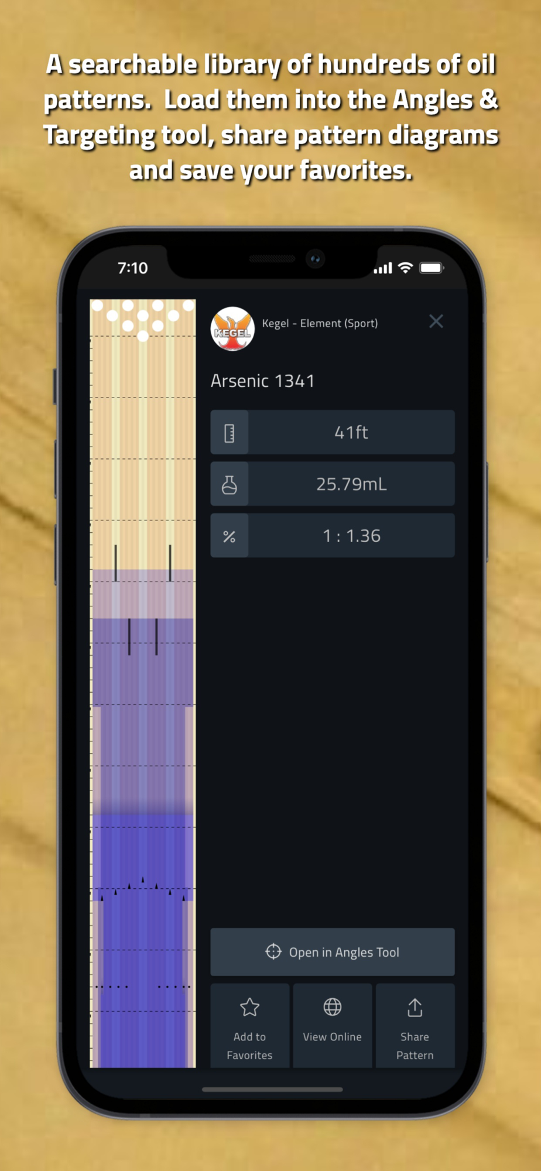
Task: Tap the Share Pattern upload icon
Action: coord(415,1007)
